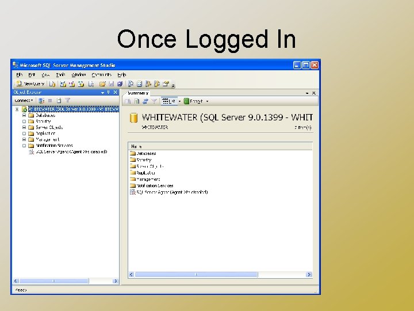Expand the Replication node in the tree

point(24,134)
